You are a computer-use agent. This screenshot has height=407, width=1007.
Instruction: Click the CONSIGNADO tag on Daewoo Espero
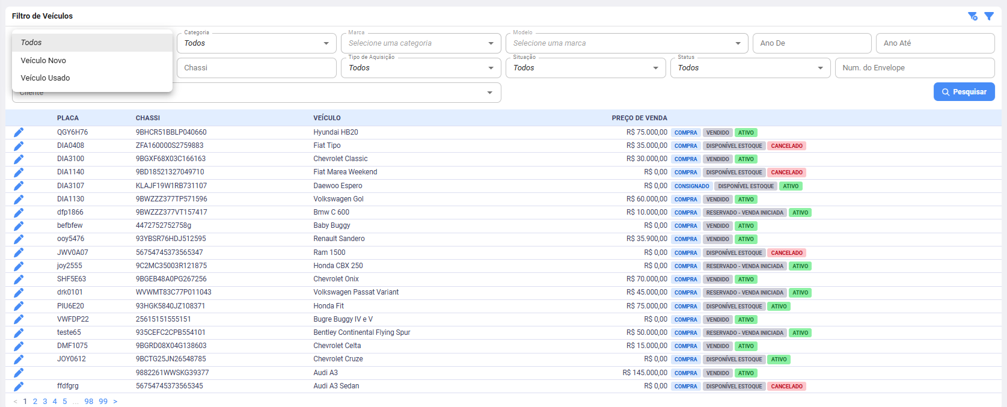click(x=692, y=186)
